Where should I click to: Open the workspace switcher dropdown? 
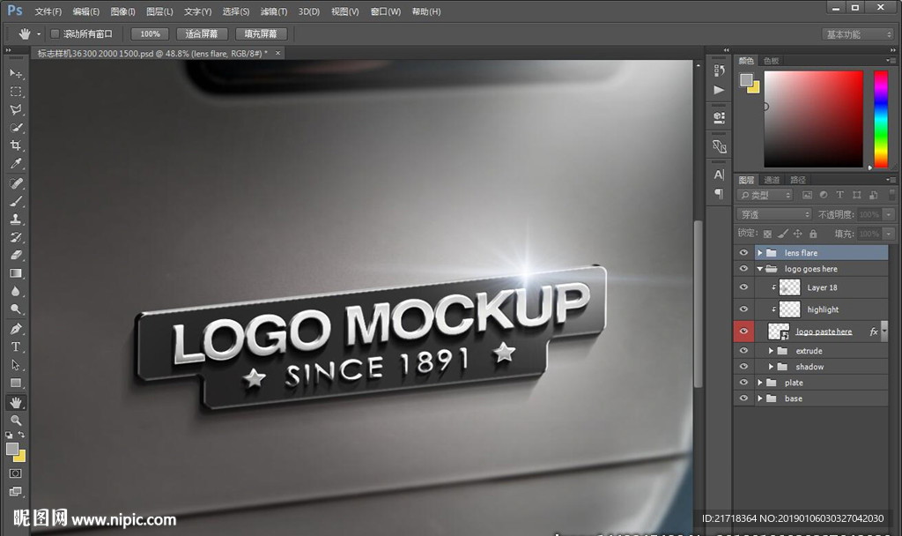click(858, 34)
